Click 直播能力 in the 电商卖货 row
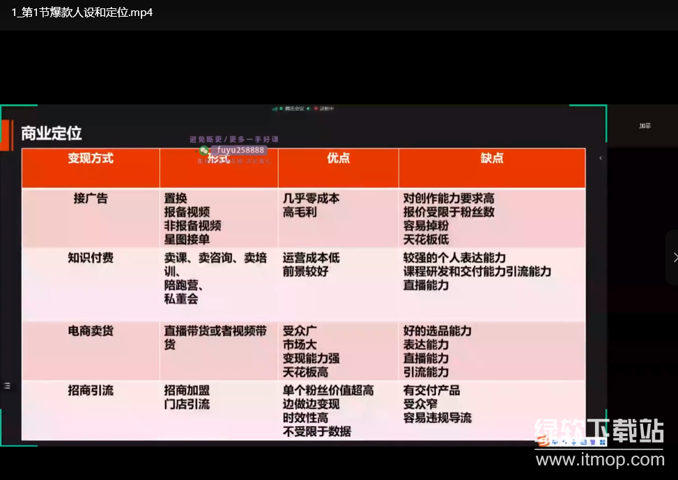The width and height of the screenshot is (678, 480). point(426,358)
